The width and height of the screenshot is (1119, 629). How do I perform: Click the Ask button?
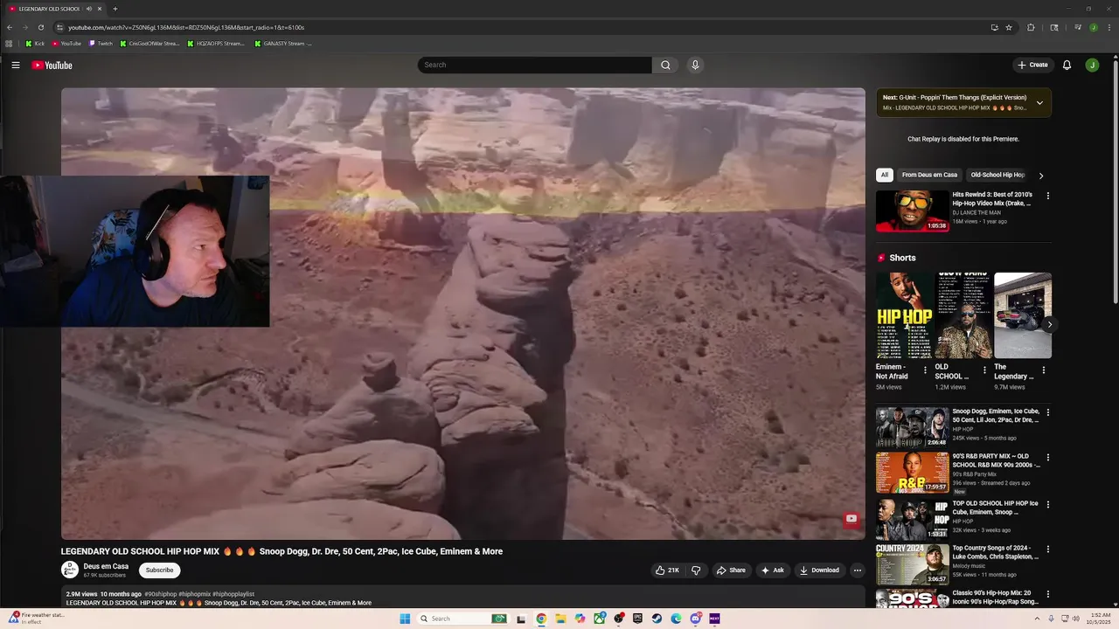coord(772,570)
